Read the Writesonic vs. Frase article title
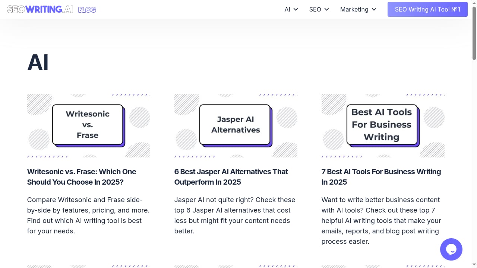Screen dimensions: 477x268 pyautogui.click(x=82, y=177)
